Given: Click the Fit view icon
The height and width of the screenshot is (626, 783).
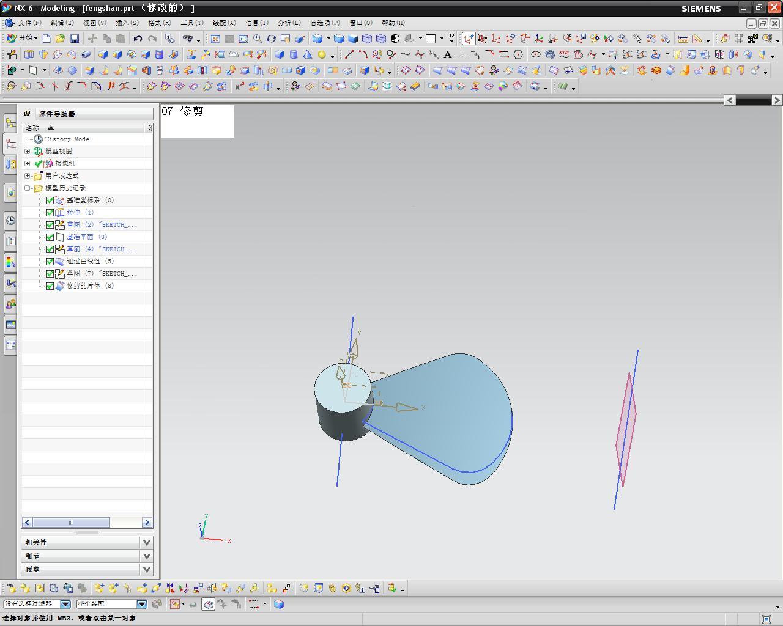Looking at the screenshot, I should tap(215, 39).
